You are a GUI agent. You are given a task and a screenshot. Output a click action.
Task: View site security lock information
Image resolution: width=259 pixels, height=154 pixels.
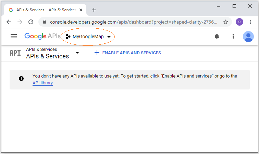pyautogui.click(x=45, y=22)
